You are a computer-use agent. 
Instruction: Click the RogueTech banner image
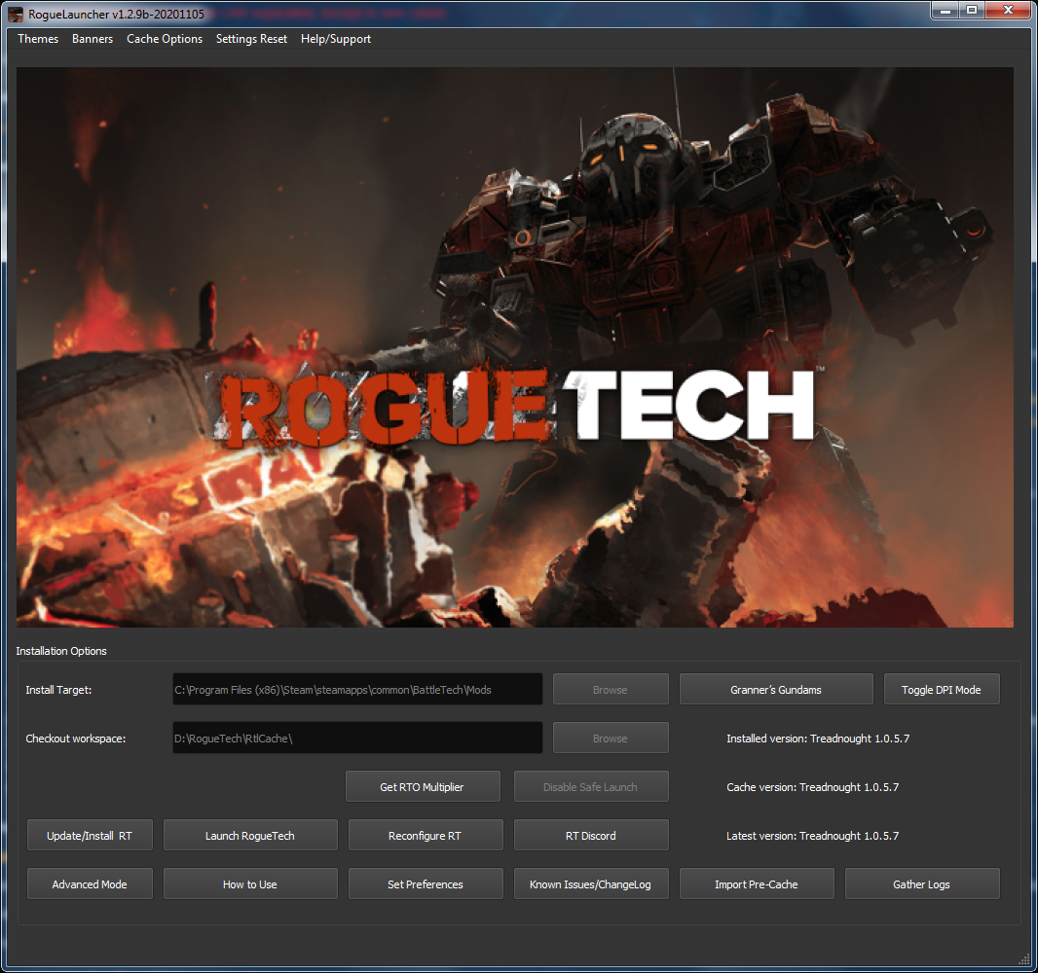tap(515, 346)
